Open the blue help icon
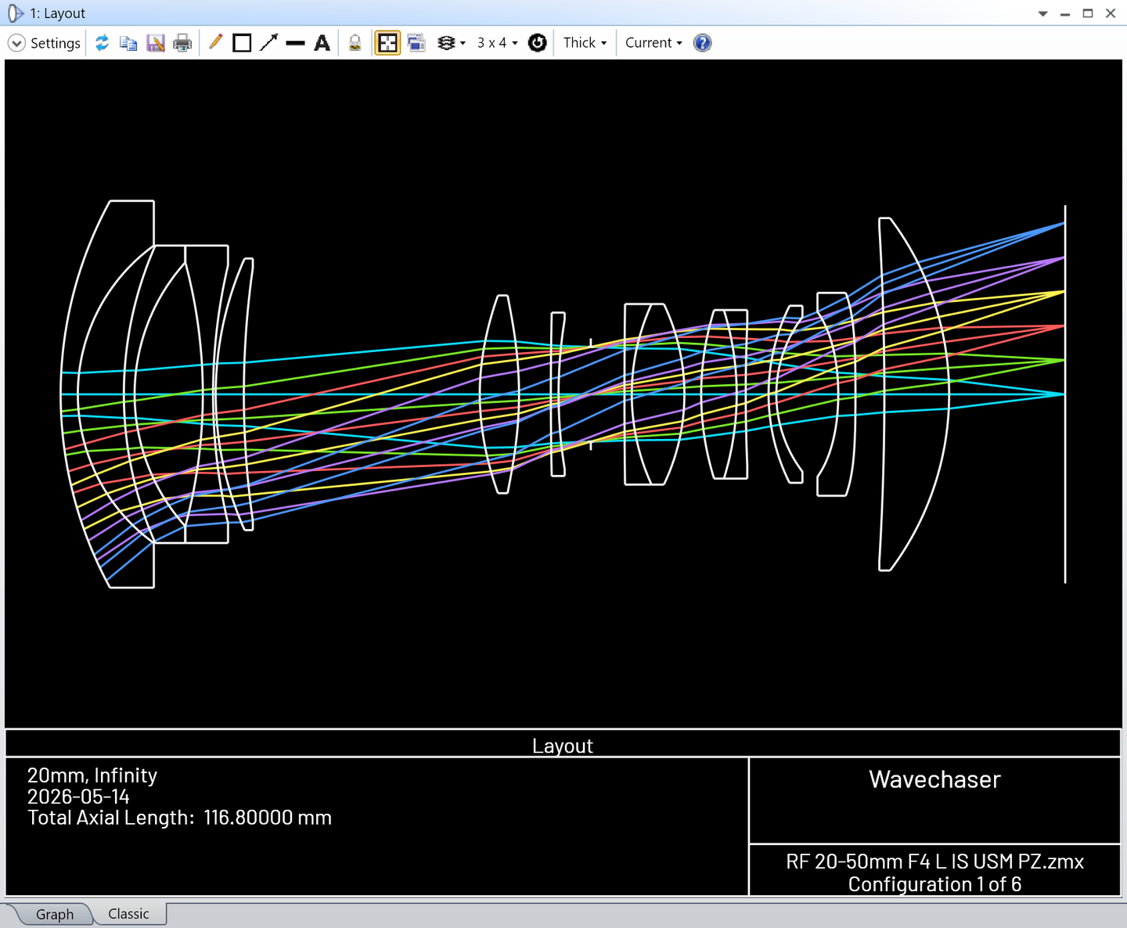The height and width of the screenshot is (928, 1127). pos(703,43)
